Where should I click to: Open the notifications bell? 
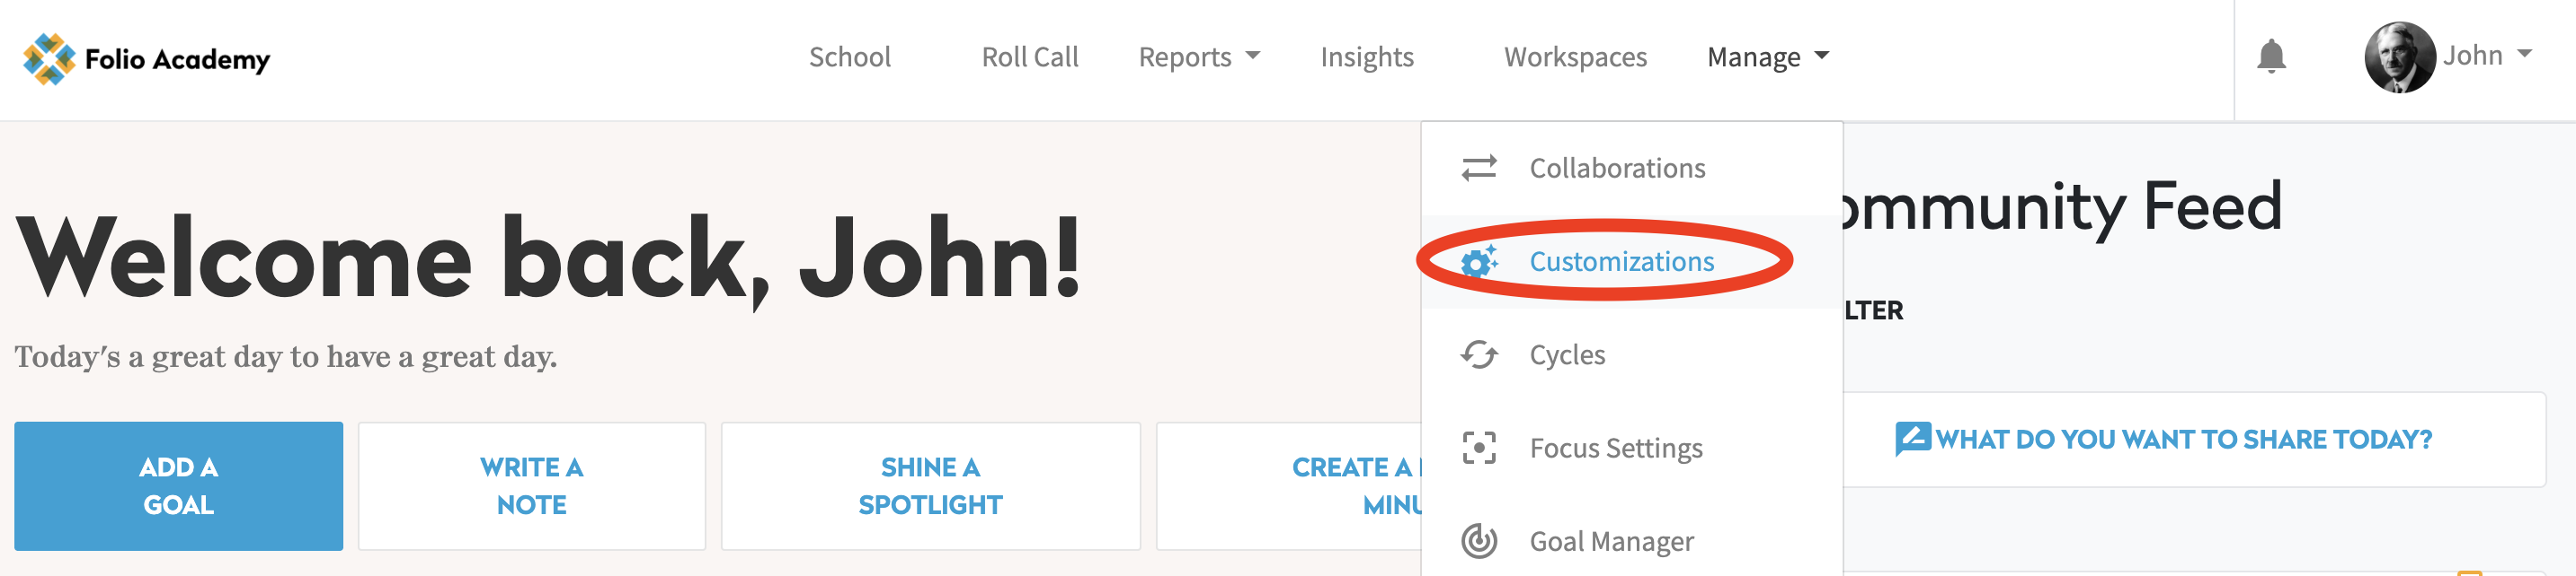point(2270,57)
